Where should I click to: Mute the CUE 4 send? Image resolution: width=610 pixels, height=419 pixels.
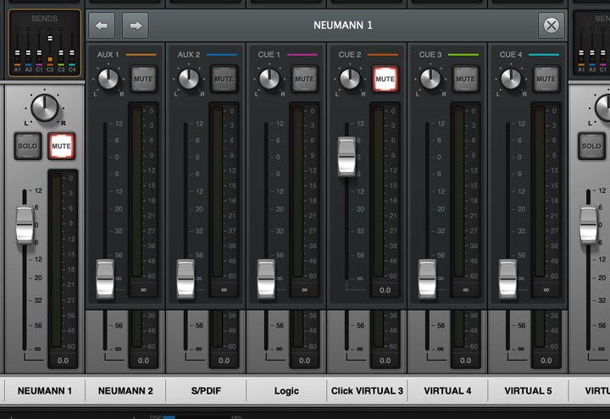tap(546, 79)
